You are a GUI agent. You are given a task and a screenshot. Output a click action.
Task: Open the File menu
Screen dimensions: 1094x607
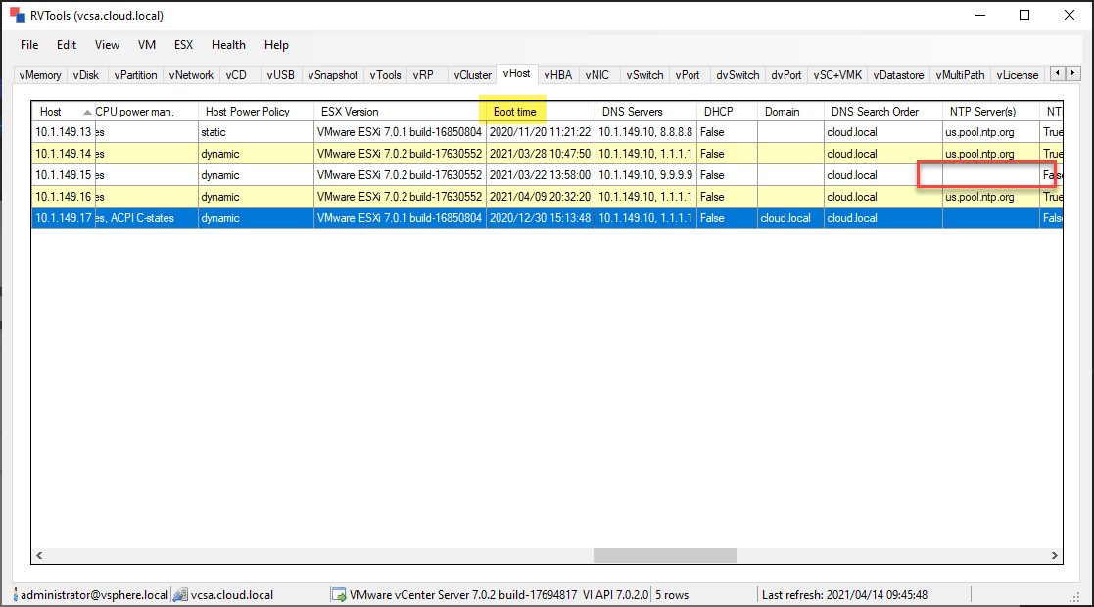[x=29, y=45]
